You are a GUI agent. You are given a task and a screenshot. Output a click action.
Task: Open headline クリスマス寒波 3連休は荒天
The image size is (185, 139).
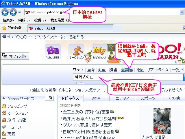coord(87,125)
